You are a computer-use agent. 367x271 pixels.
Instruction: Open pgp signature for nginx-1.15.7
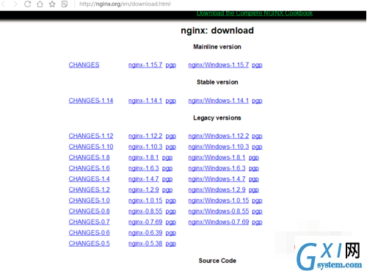(x=171, y=65)
